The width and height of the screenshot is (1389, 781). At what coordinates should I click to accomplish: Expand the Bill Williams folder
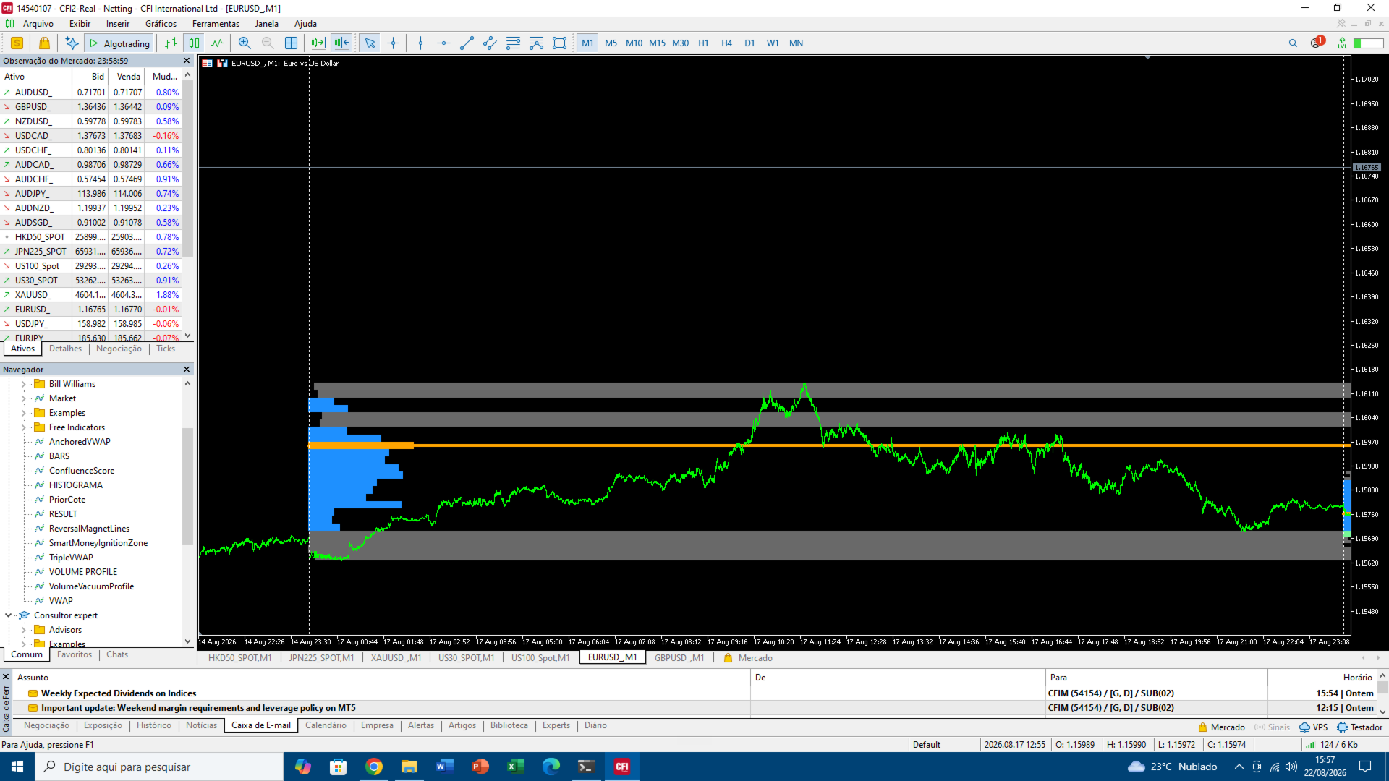23,384
